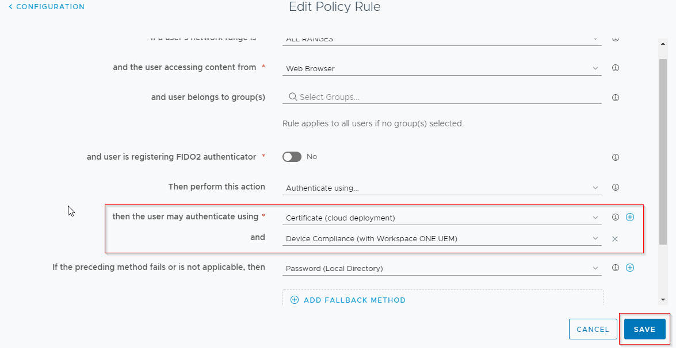
Task: Click info icon next to group selection
Action: click(615, 97)
